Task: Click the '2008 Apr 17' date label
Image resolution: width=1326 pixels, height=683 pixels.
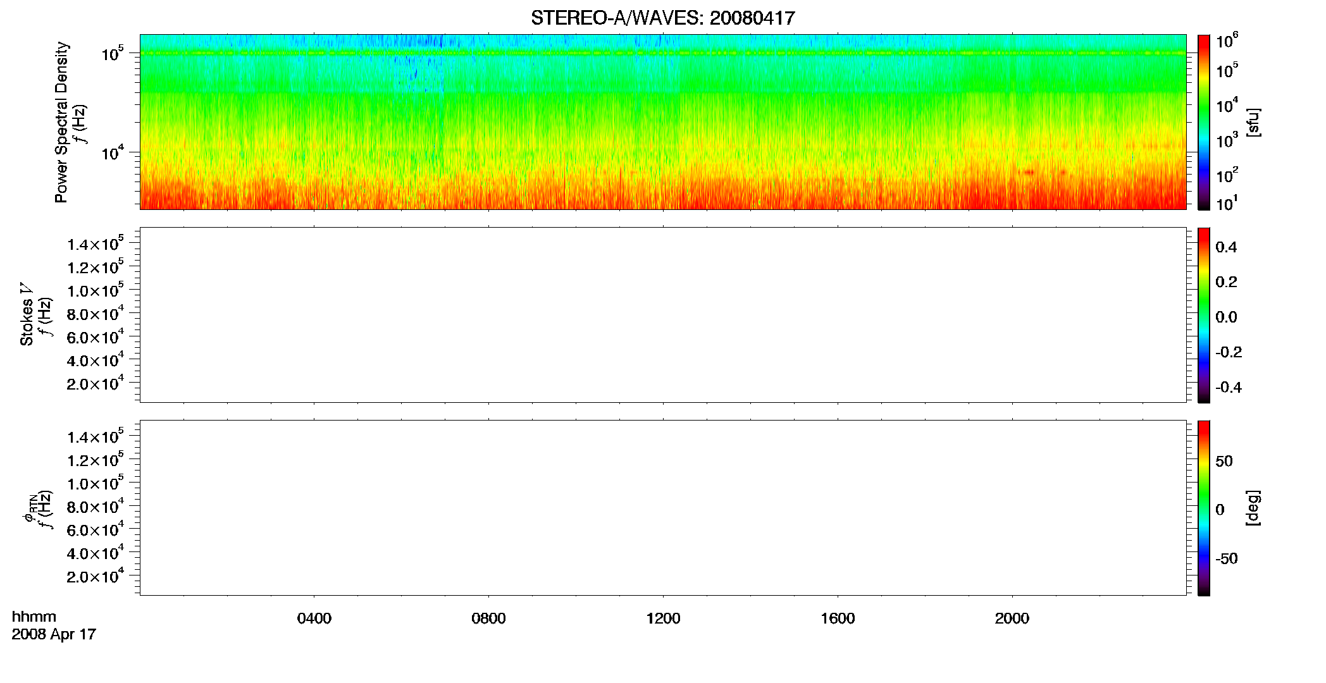Action: [54, 634]
